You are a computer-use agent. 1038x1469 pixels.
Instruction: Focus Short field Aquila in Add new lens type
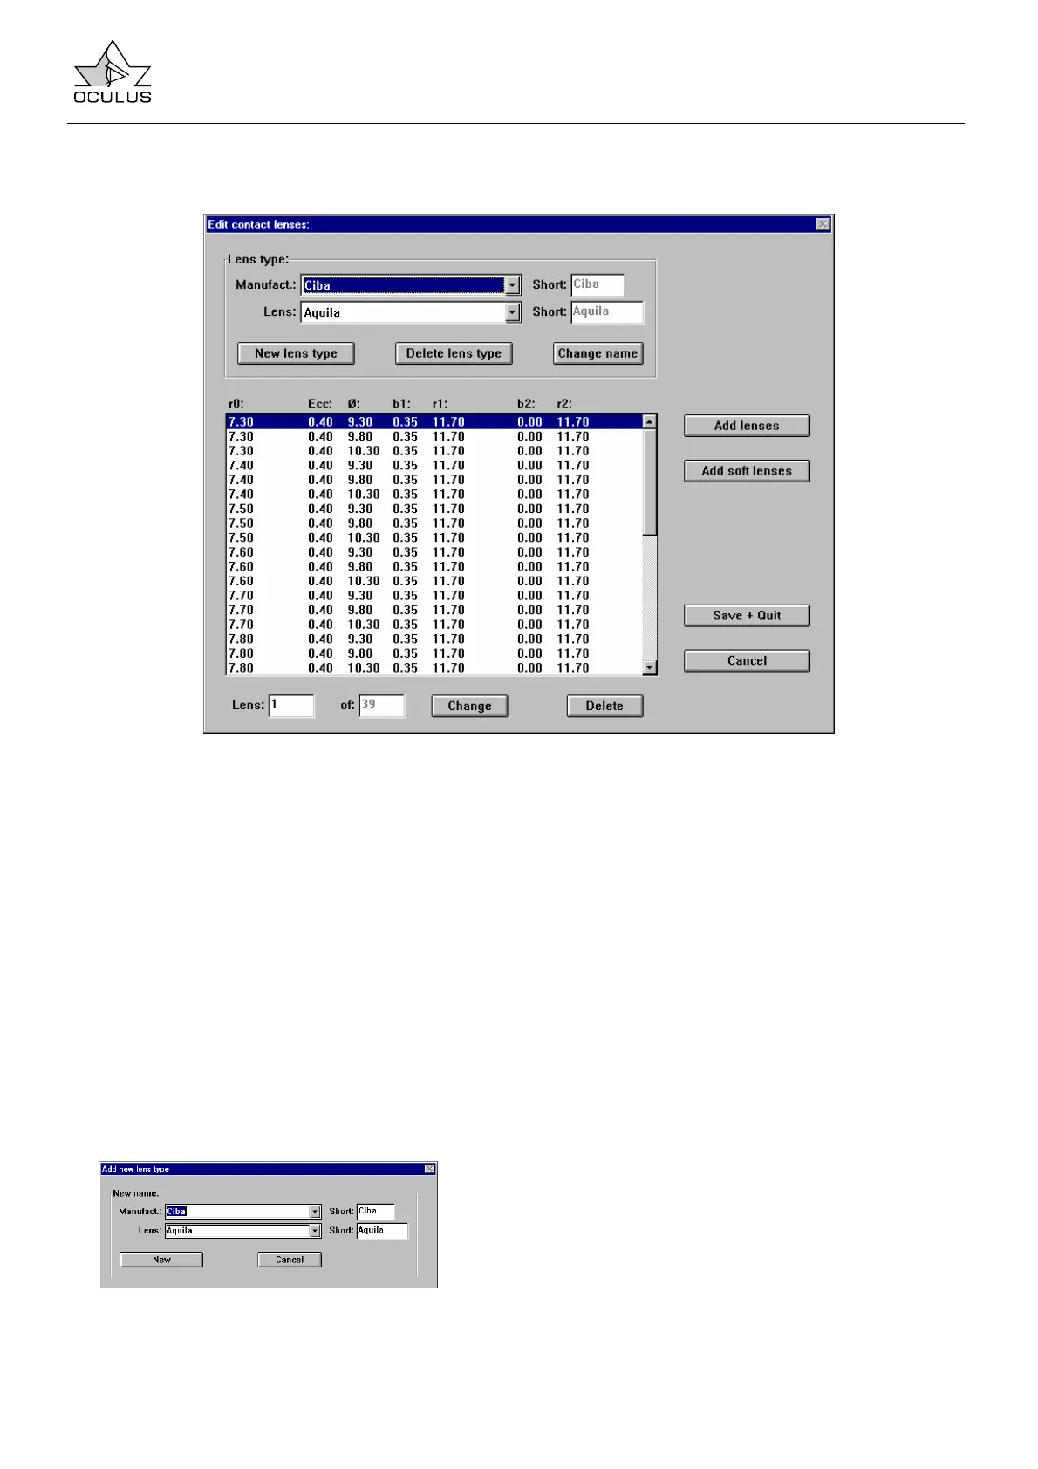click(382, 1231)
